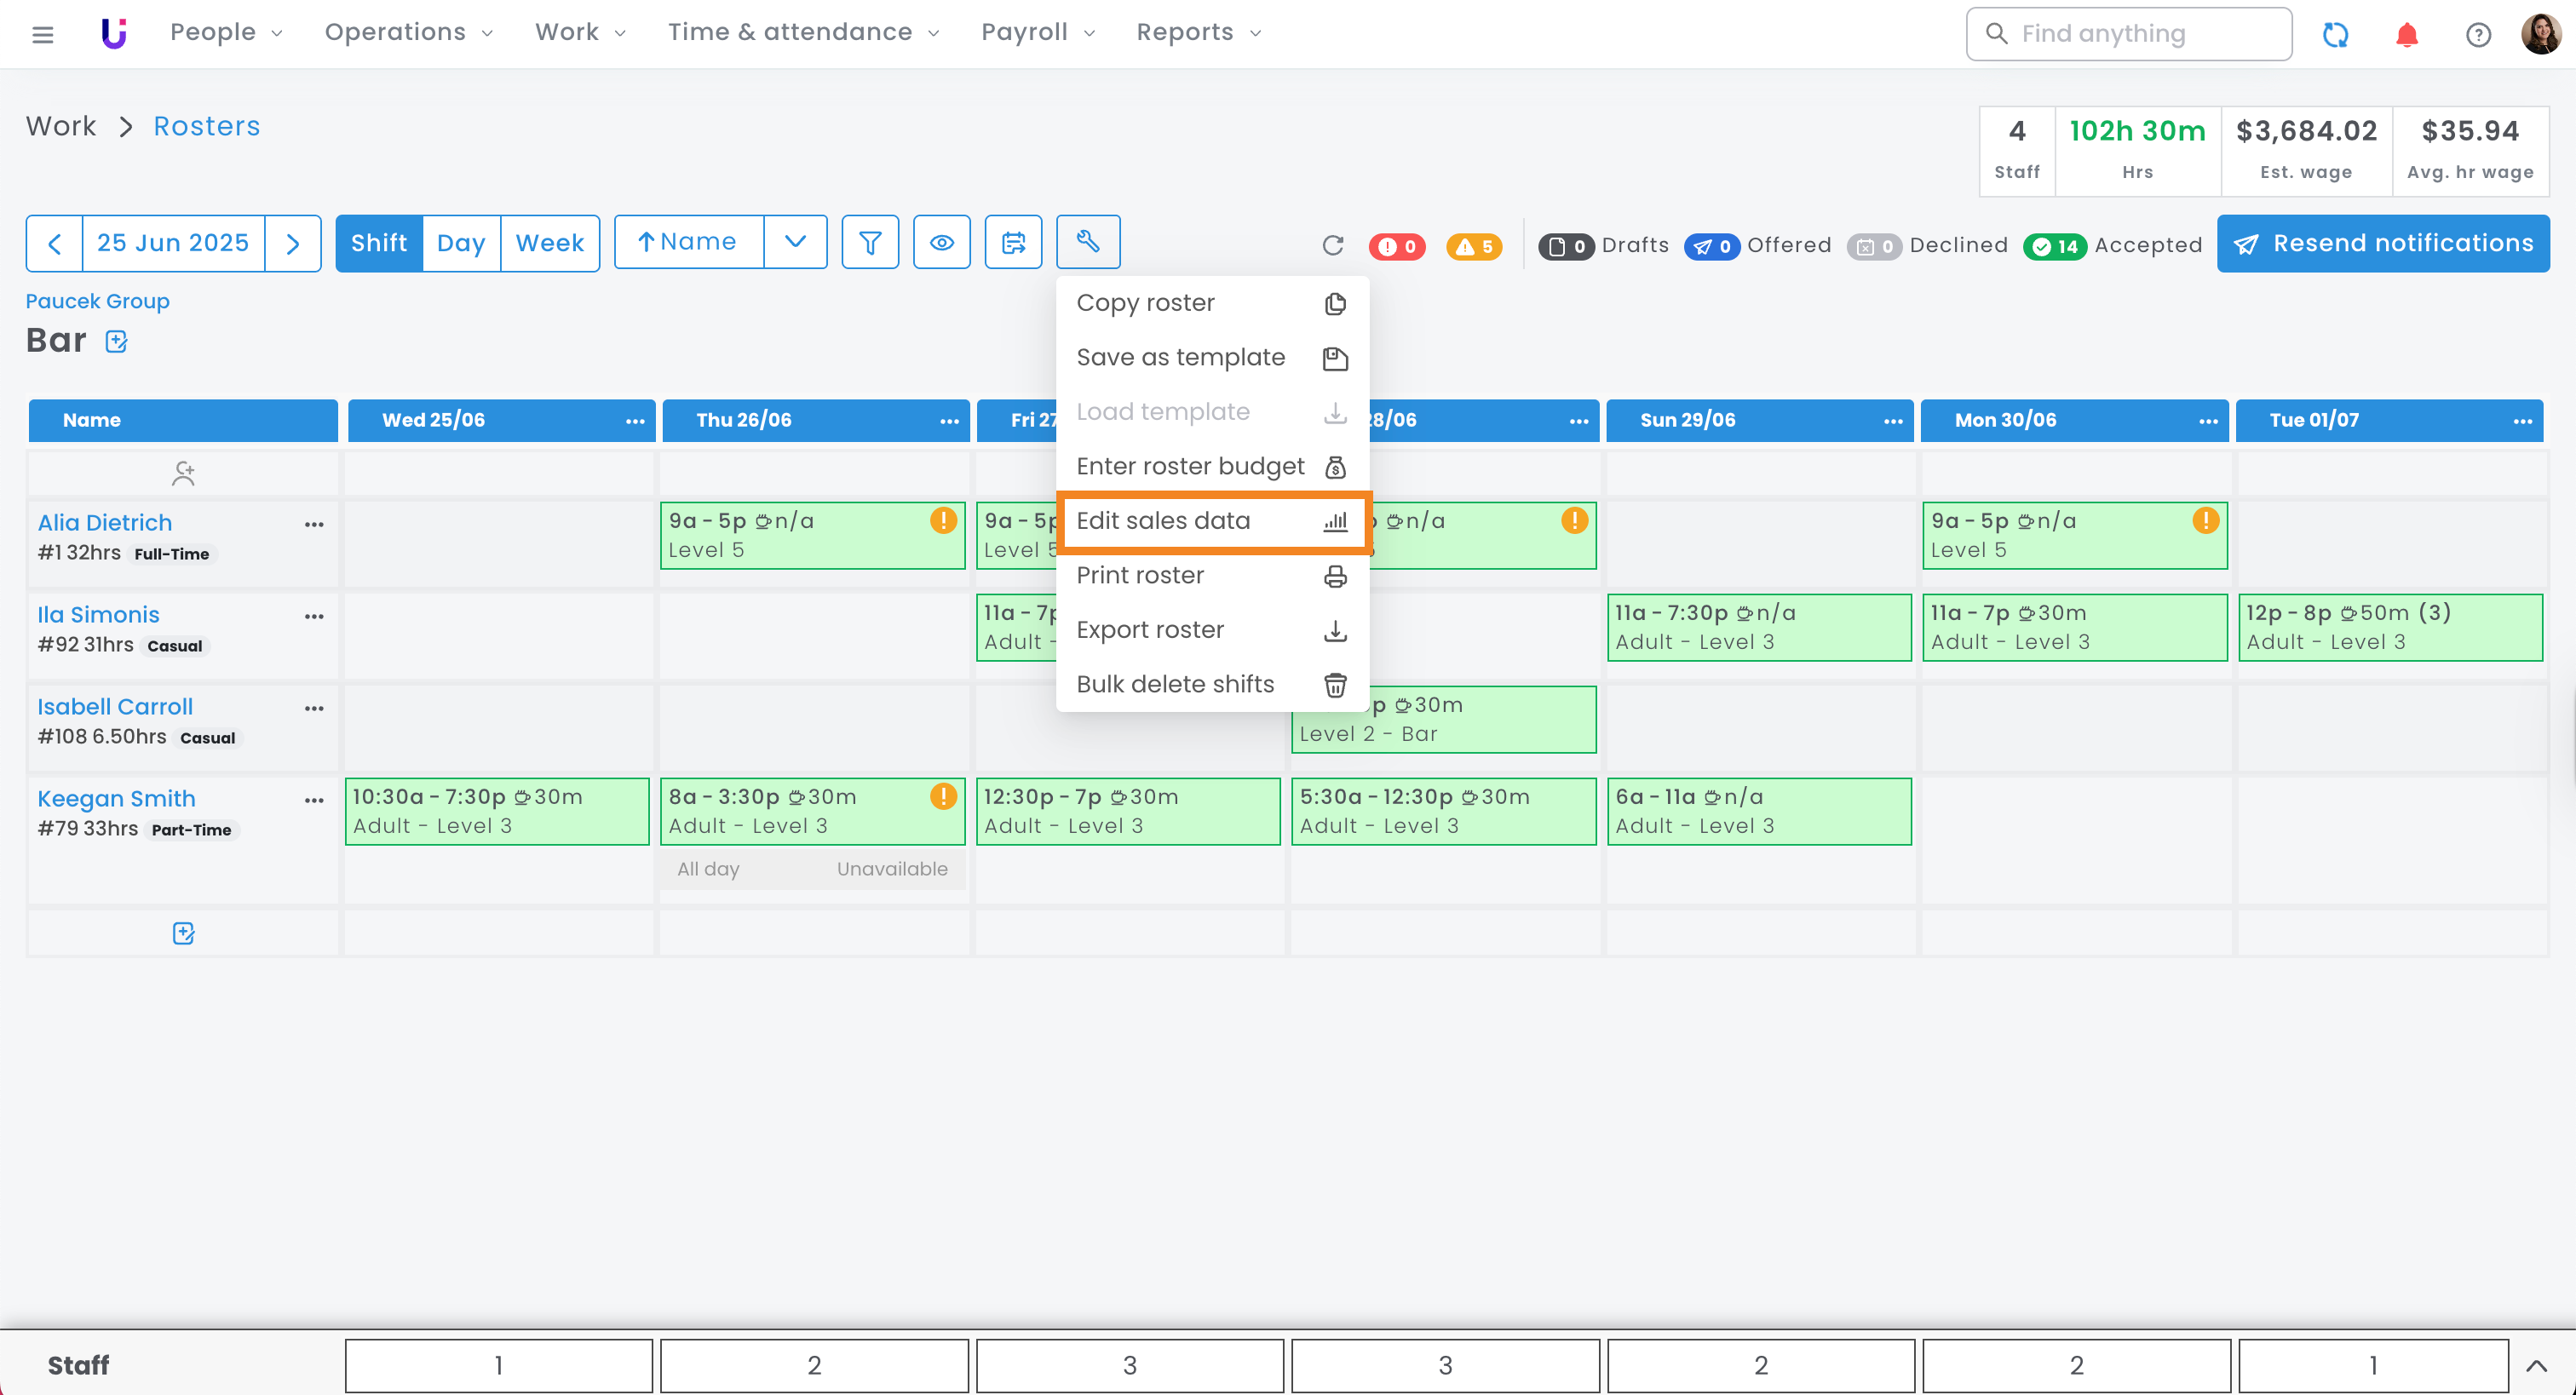Toggle the eye visibility options

941,242
